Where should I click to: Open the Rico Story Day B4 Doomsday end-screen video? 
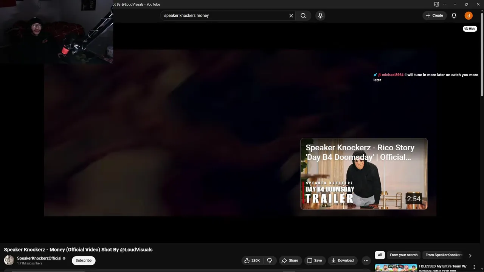click(364, 174)
